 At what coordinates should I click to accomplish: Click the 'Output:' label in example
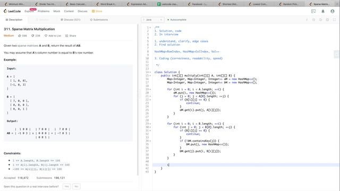tap(12, 121)
